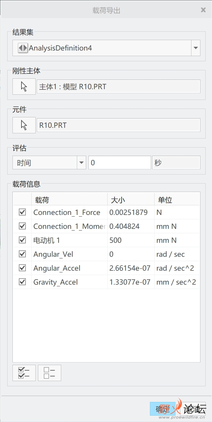This screenshot has height=422, width=212.
Task: Toggle the Connection_1_Force checkbox
Action: (22, 212)
